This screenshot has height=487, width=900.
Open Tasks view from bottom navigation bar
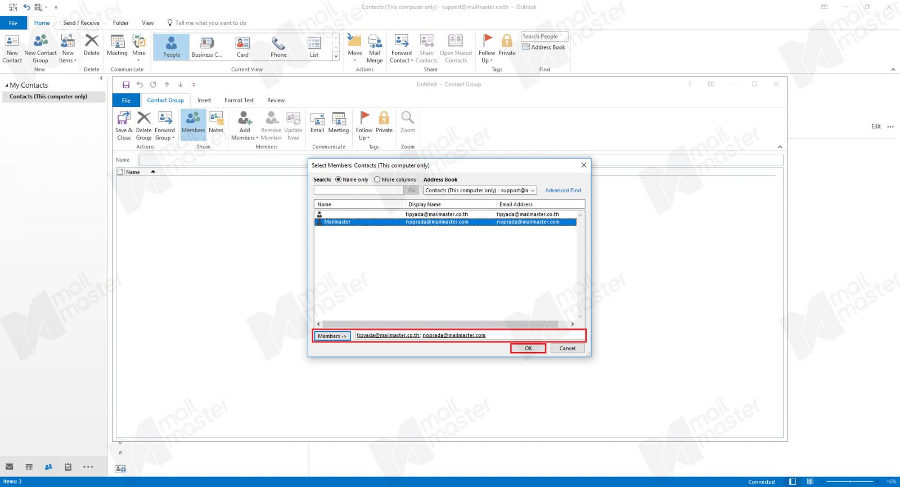coord(68,467)
